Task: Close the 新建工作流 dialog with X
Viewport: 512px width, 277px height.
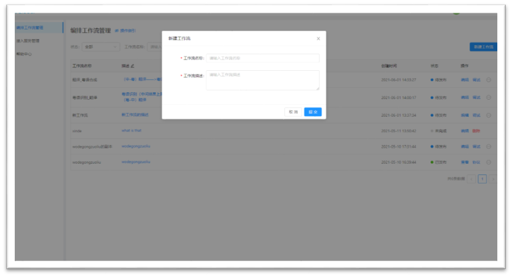Action: click(318, 39)
